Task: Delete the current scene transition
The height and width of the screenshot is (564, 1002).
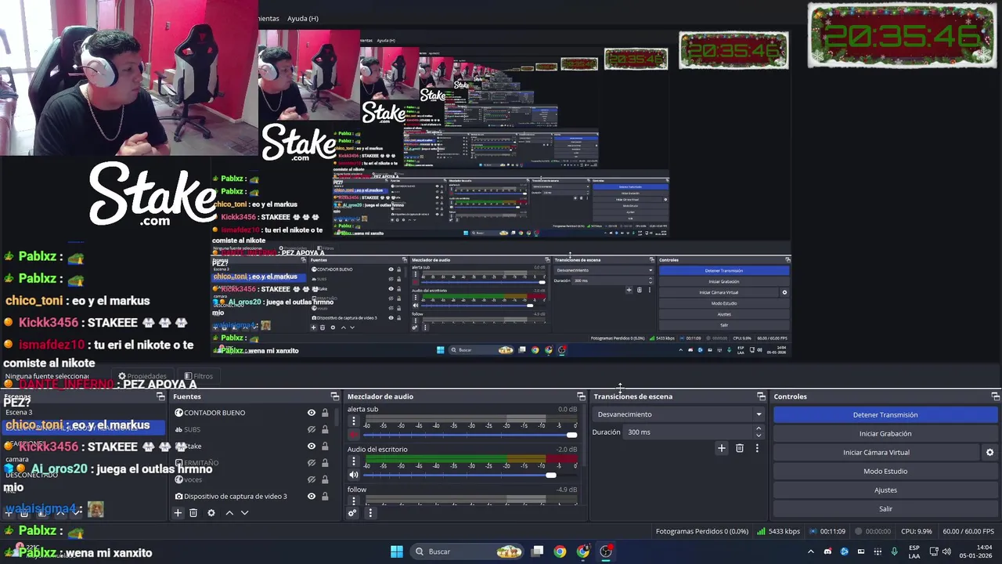Action: click(740, 448)
